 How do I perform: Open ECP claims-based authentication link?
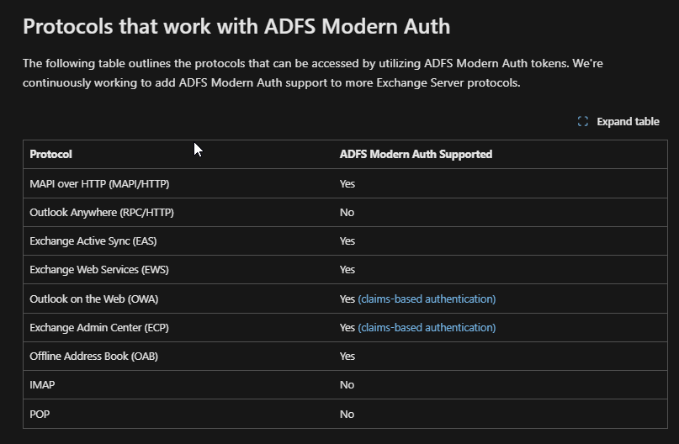point(427,328)
